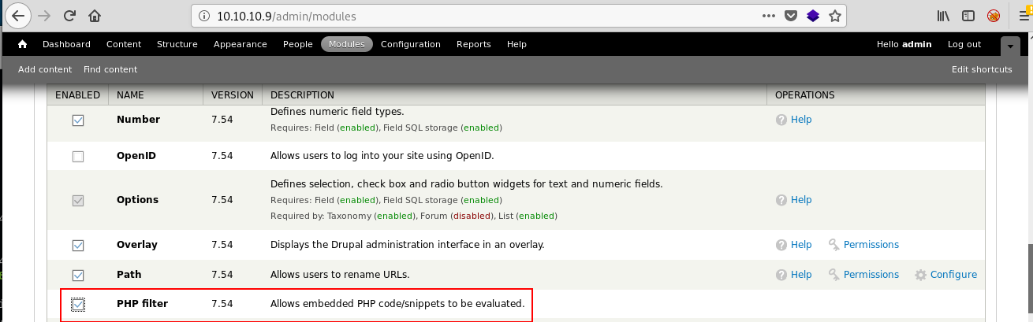Viewport: 1033px width, 322px height.
Task: Click the Find content shortcut
Action: coord(110,69)
